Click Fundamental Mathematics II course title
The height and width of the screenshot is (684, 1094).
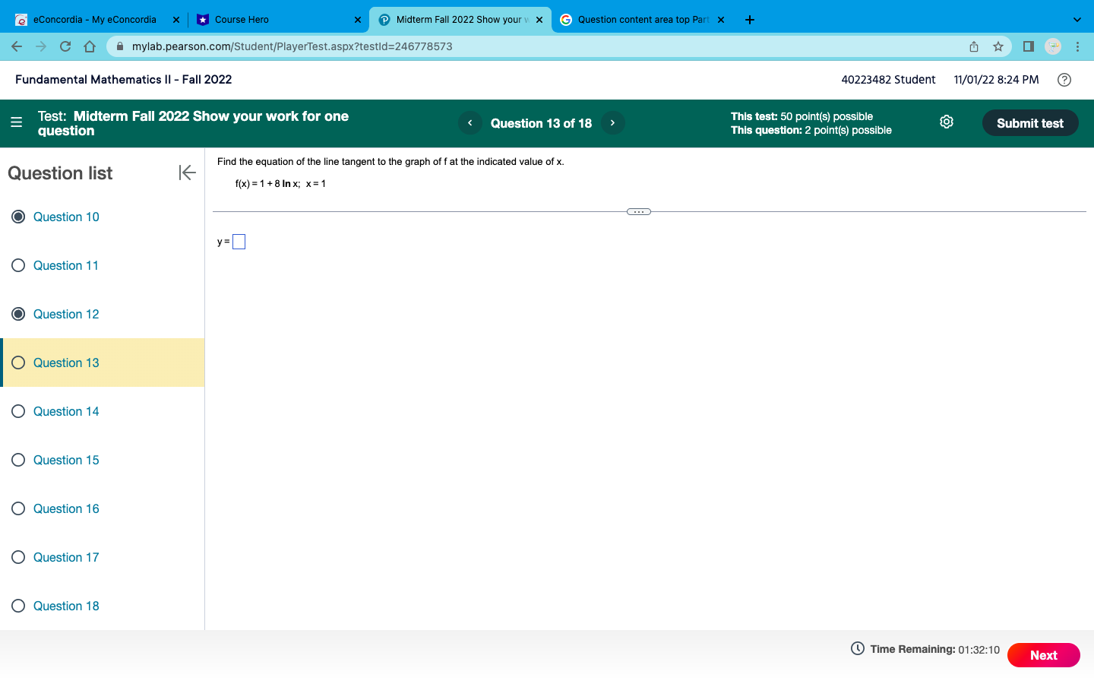[x=123, y=80]
